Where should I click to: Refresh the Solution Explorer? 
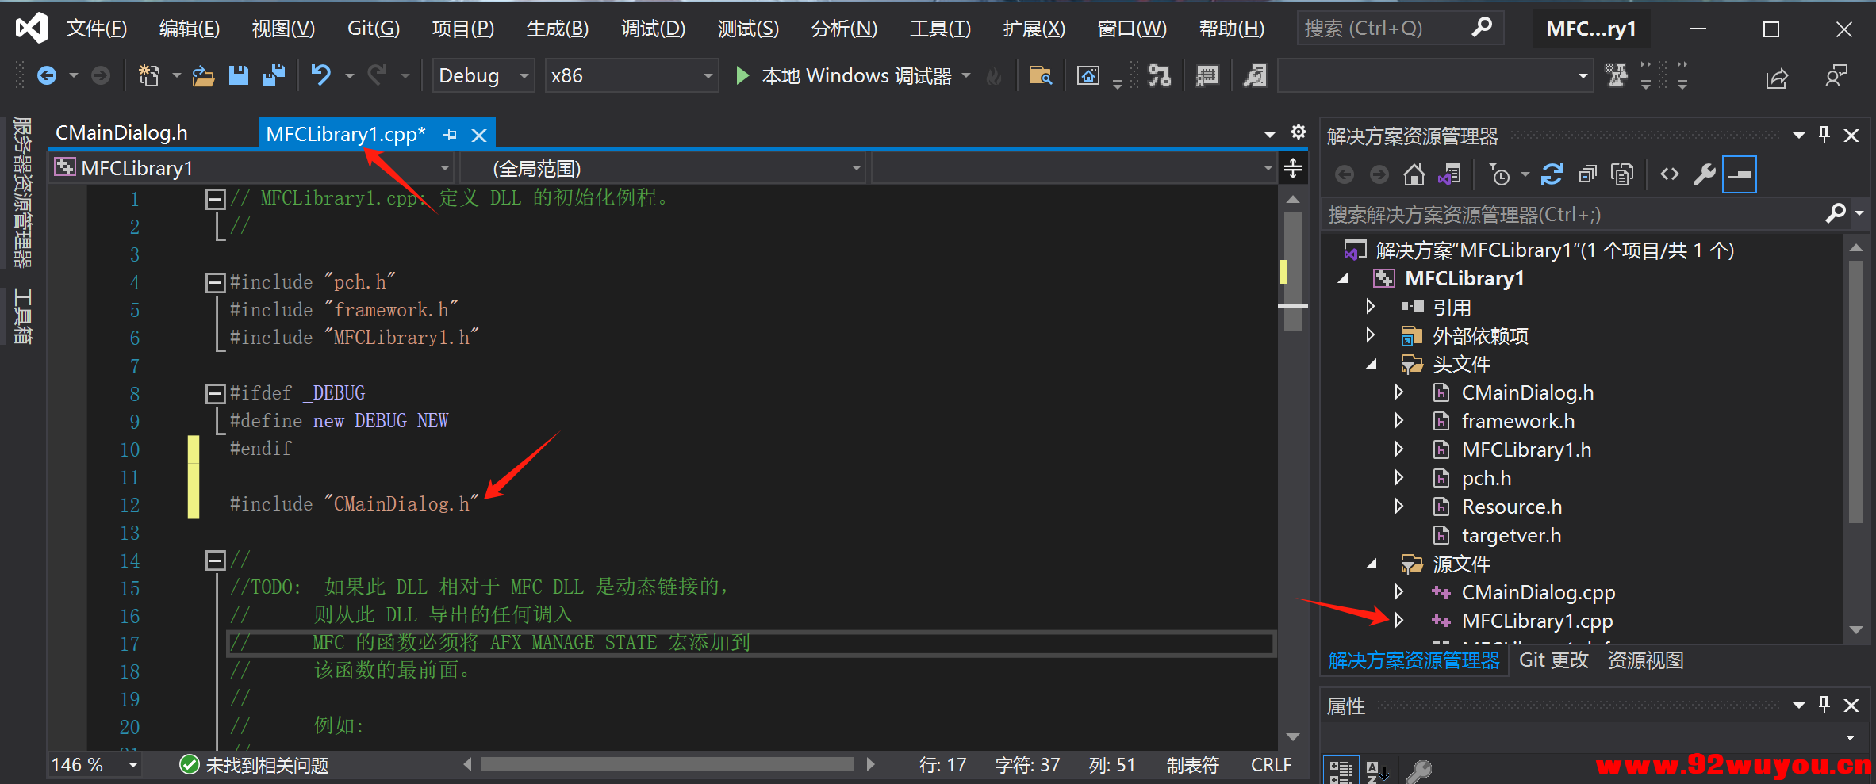click(x=1552, y=174)
